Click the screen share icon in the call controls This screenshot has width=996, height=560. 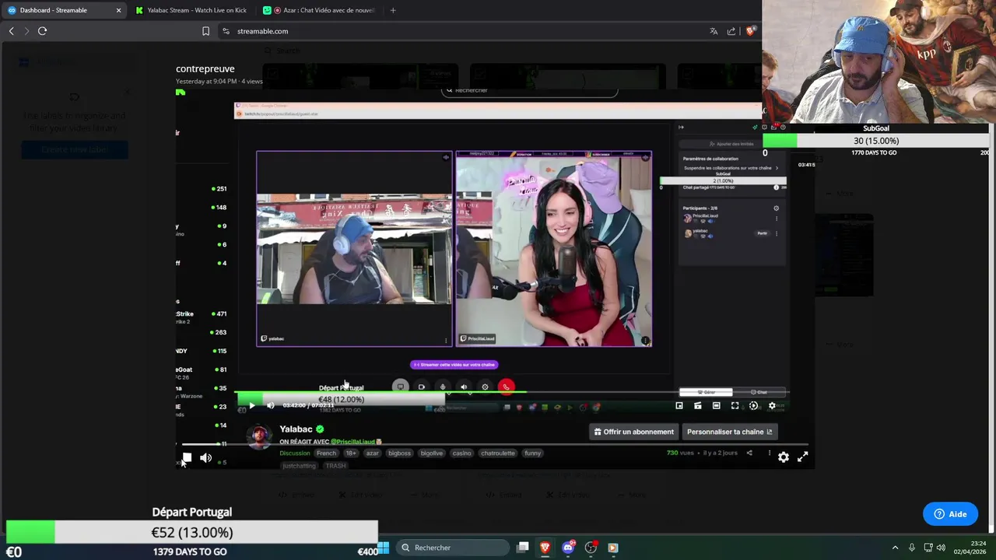pyautogui.click(x=400, y=387)
